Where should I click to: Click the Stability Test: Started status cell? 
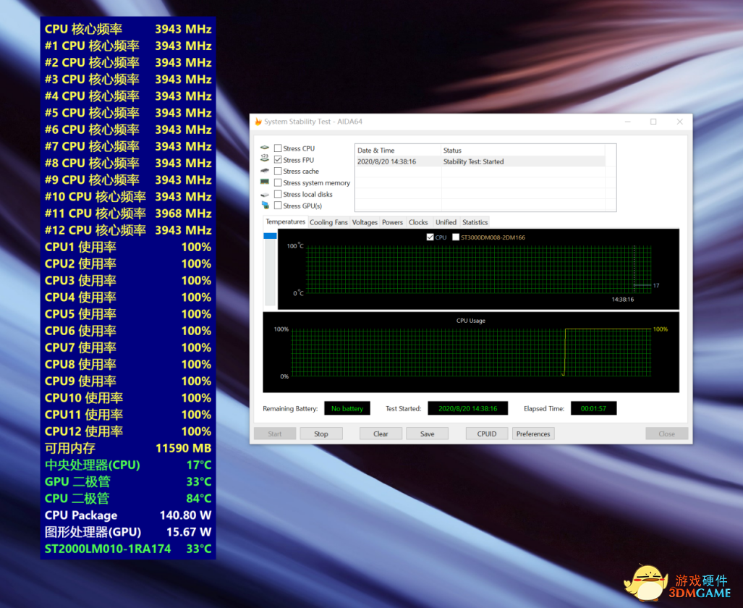click(473, 161)
